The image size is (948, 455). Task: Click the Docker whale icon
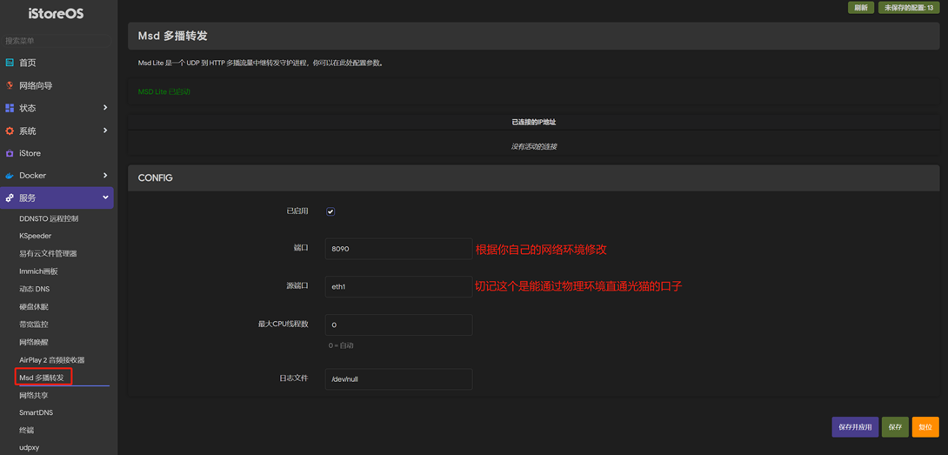tap(10, 176)
